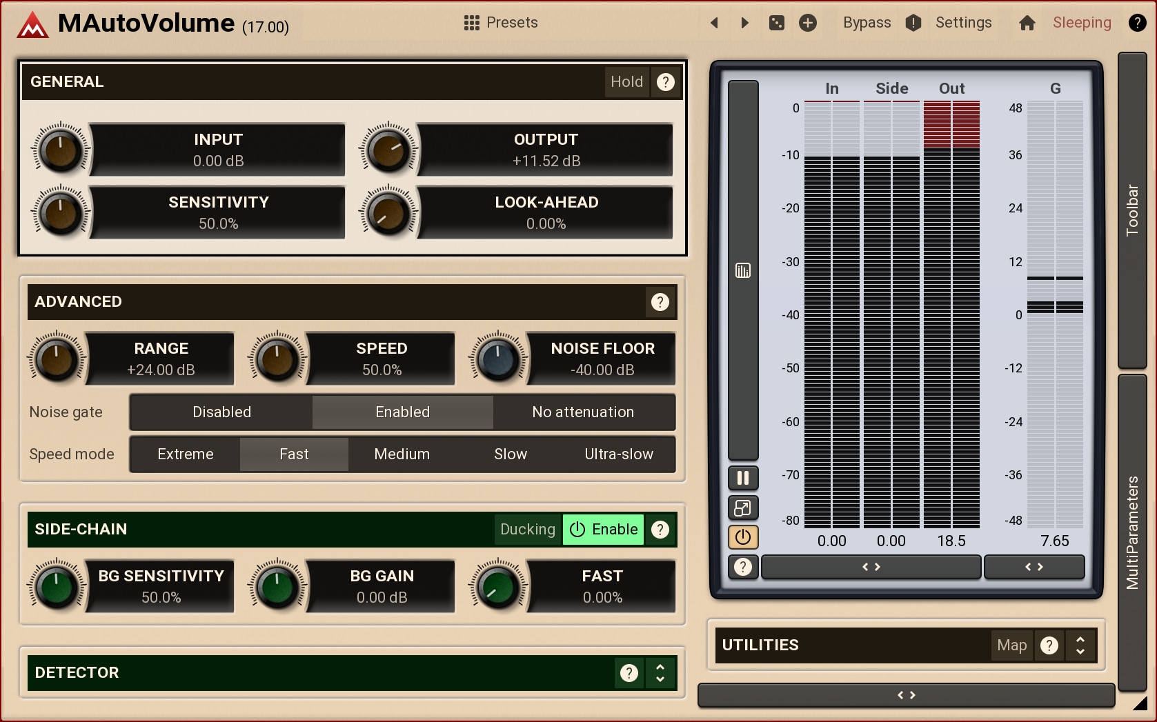Viewport: 1157px width, 722px height.
Task: Toggle the meter power button
Action: (x=743, y=537)
